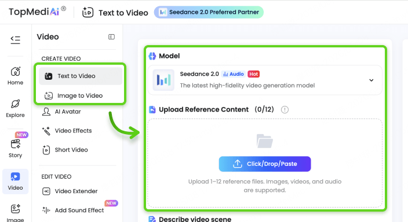Screen dimensions: 408x222
Task: Click the (0/12) reference counter
Action: point(264,109)
